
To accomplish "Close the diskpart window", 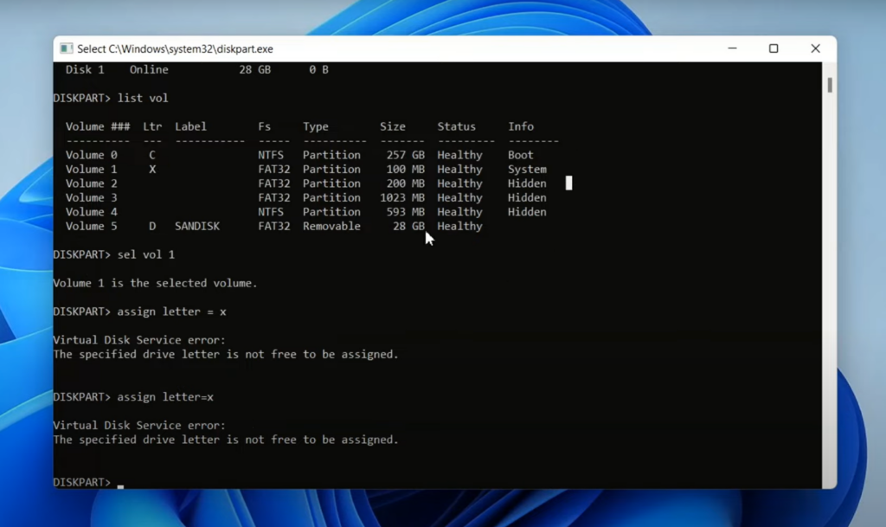I will point(815,48).
